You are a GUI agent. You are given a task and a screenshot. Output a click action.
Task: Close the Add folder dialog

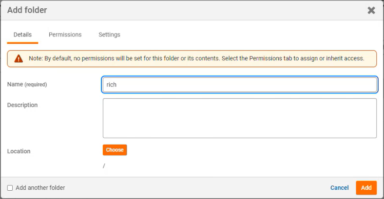click(371, 10)
